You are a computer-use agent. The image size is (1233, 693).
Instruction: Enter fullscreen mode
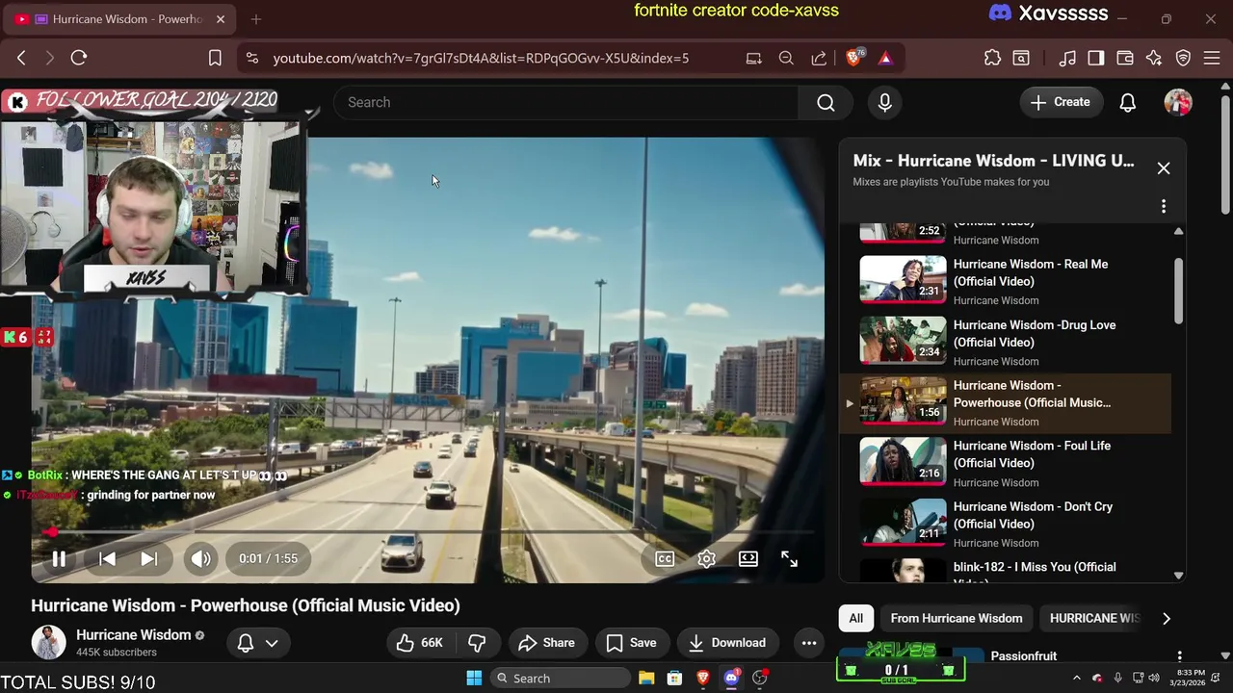pos(789,558)
